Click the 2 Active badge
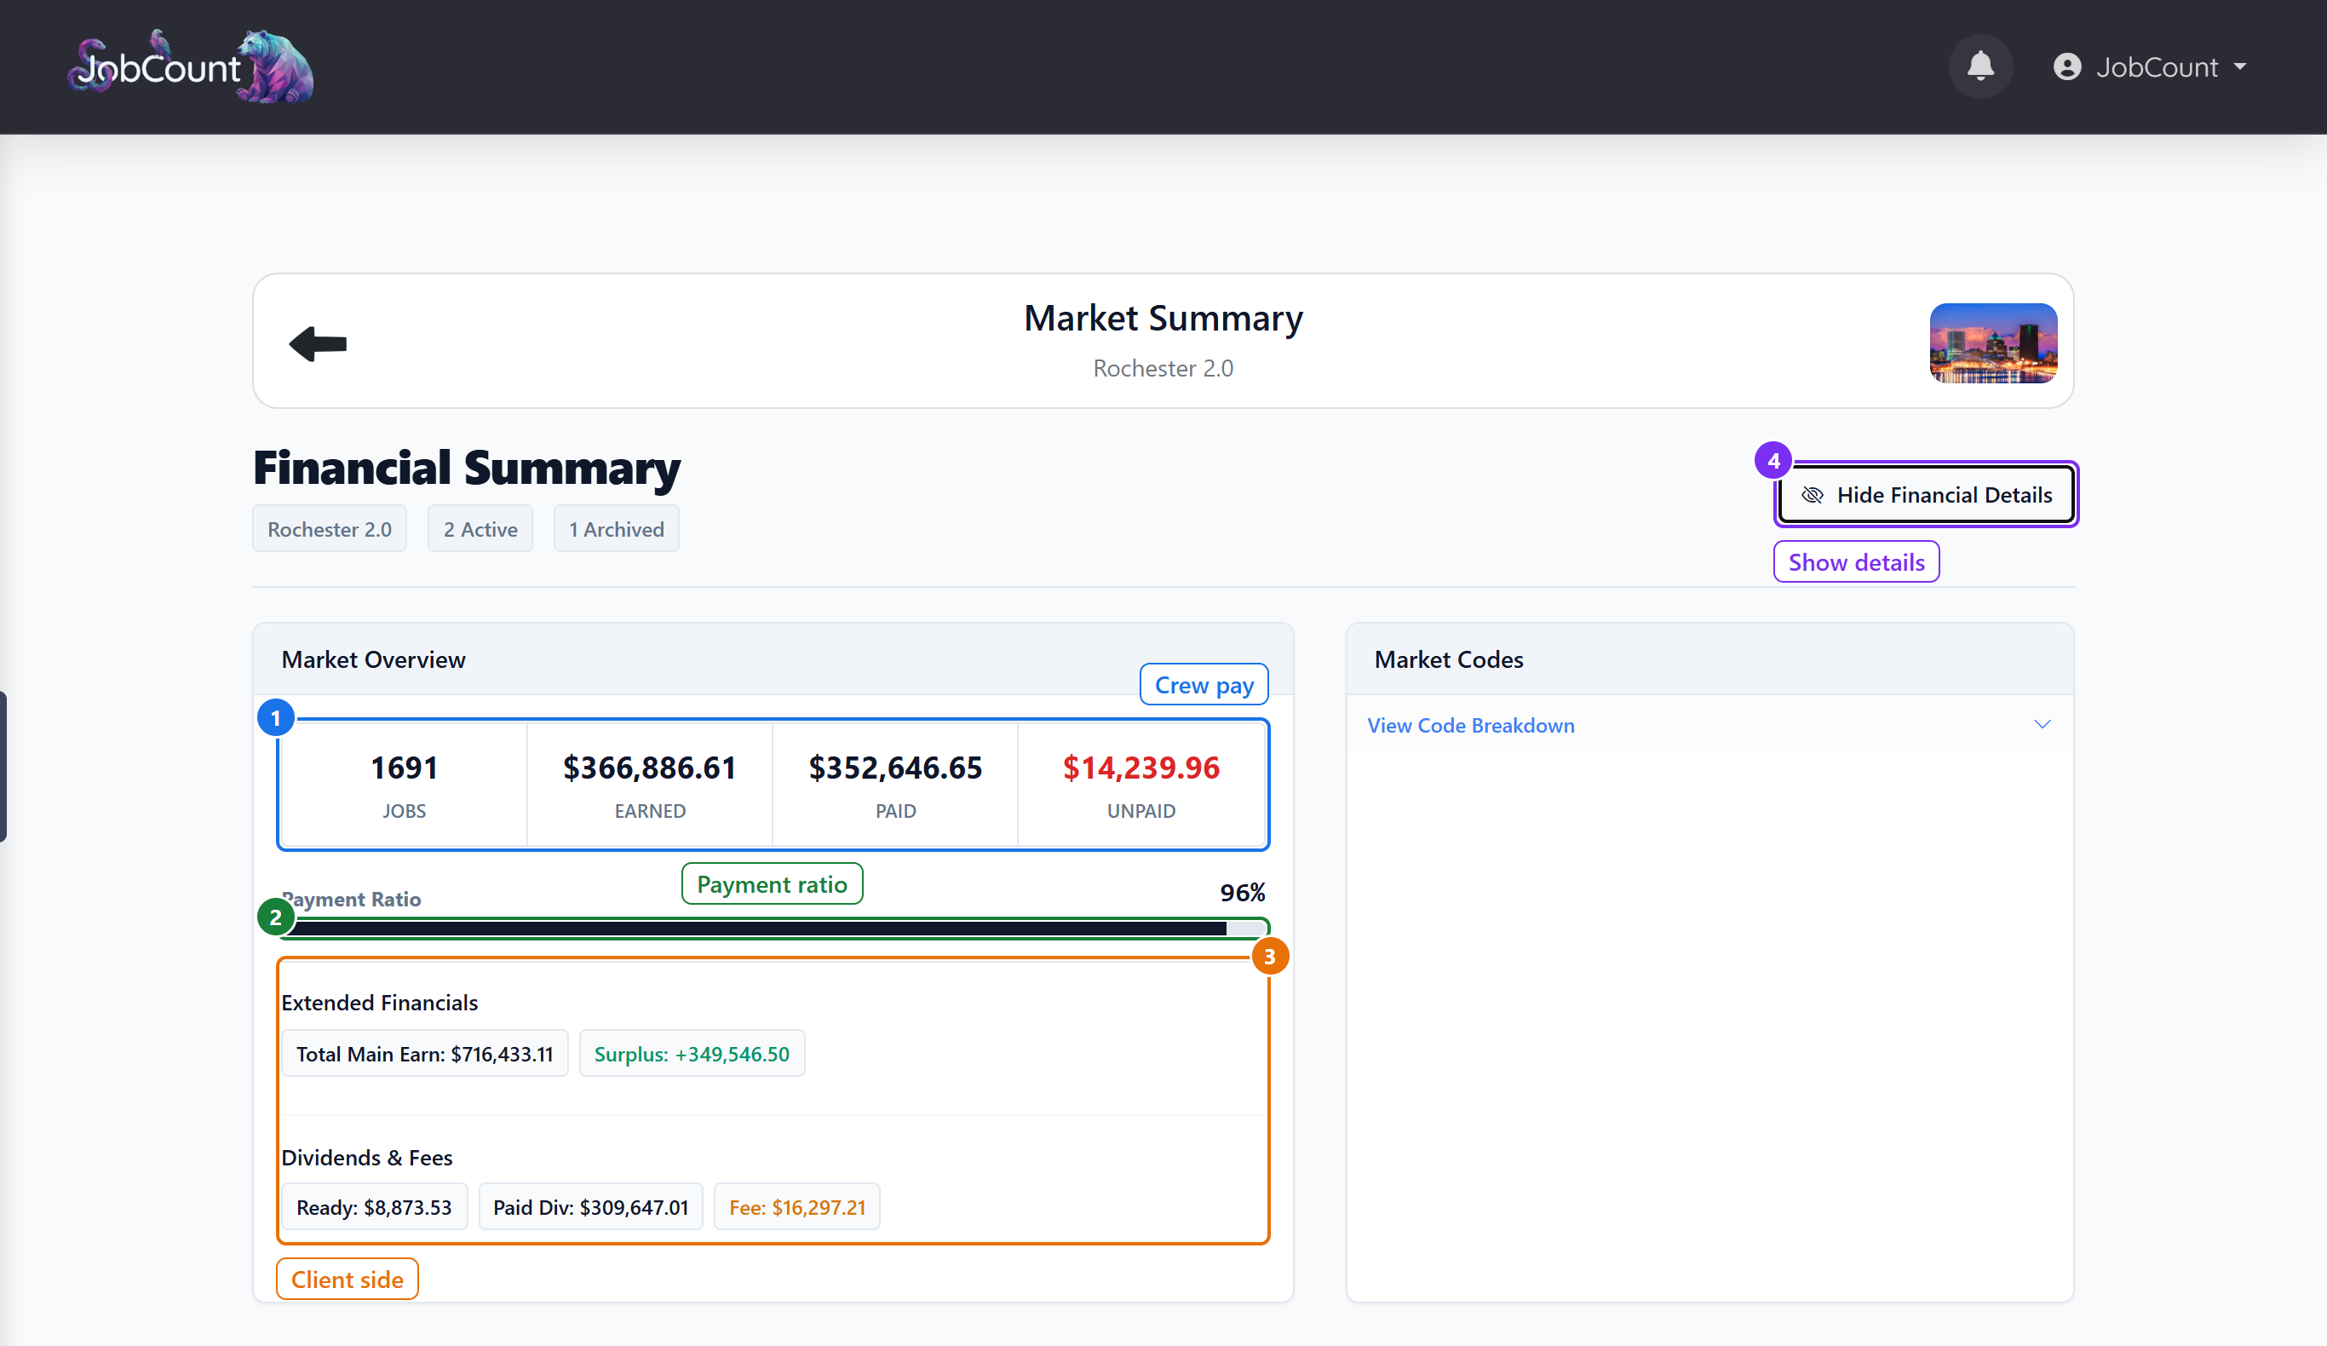Image resolution: width=2327 pixels, height=1346 pixels. tap(480, 528)
